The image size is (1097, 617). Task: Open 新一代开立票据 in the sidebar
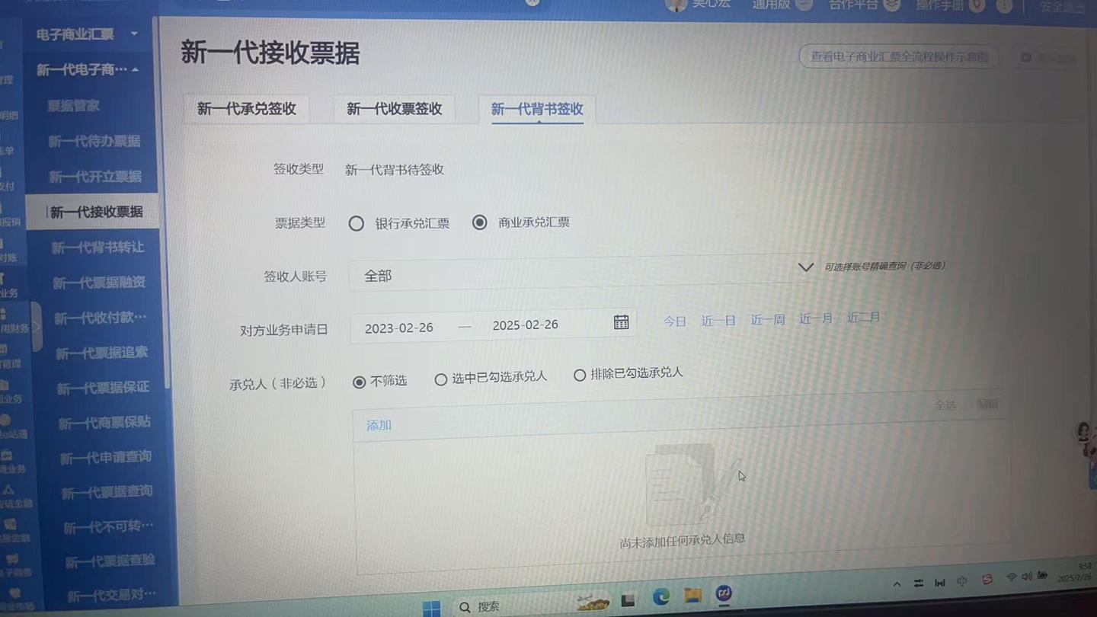[95, 177]
